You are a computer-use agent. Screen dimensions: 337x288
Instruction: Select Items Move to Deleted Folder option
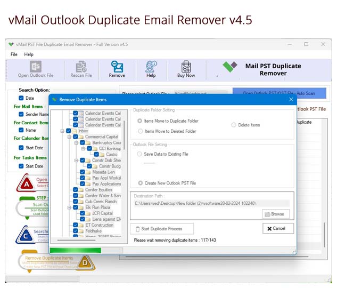141,131
